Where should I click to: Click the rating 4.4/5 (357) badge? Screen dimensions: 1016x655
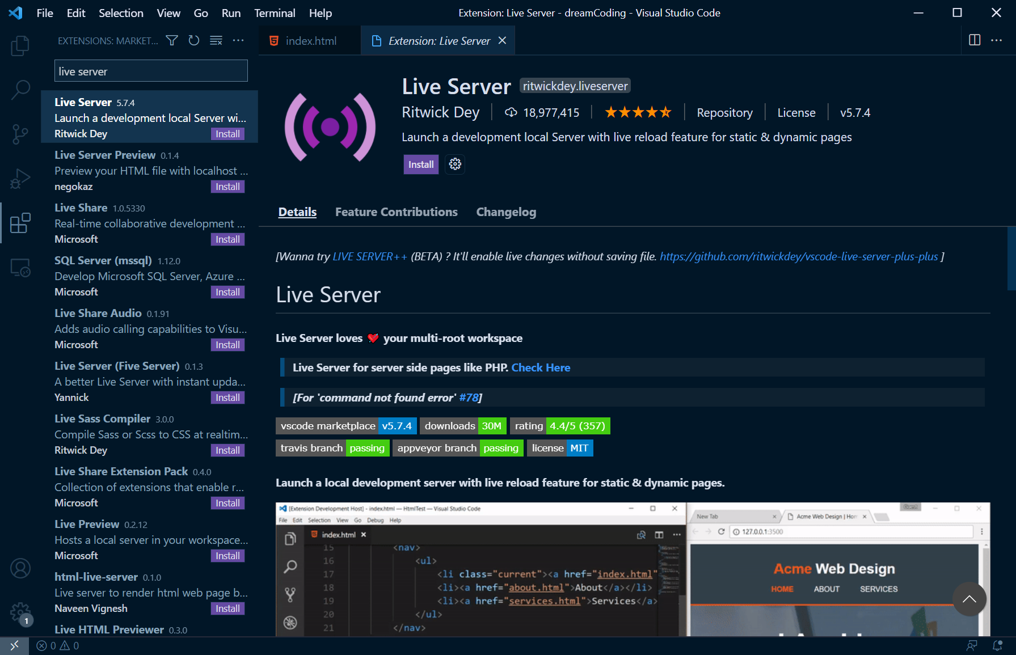click(560, 426)
